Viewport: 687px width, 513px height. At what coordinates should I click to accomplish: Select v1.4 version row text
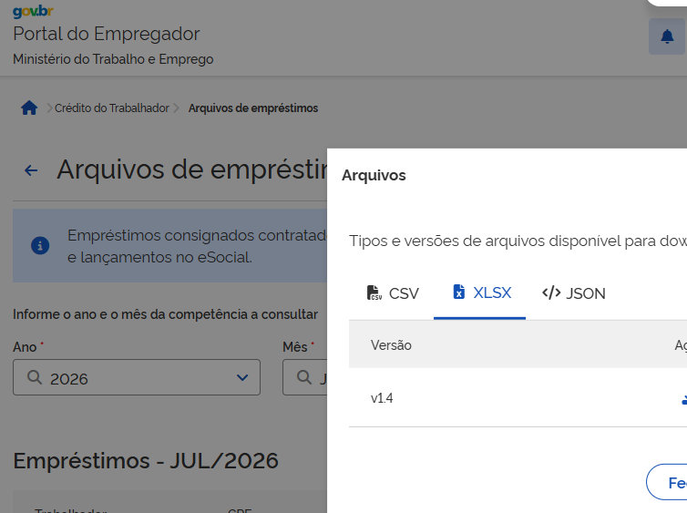382,398
